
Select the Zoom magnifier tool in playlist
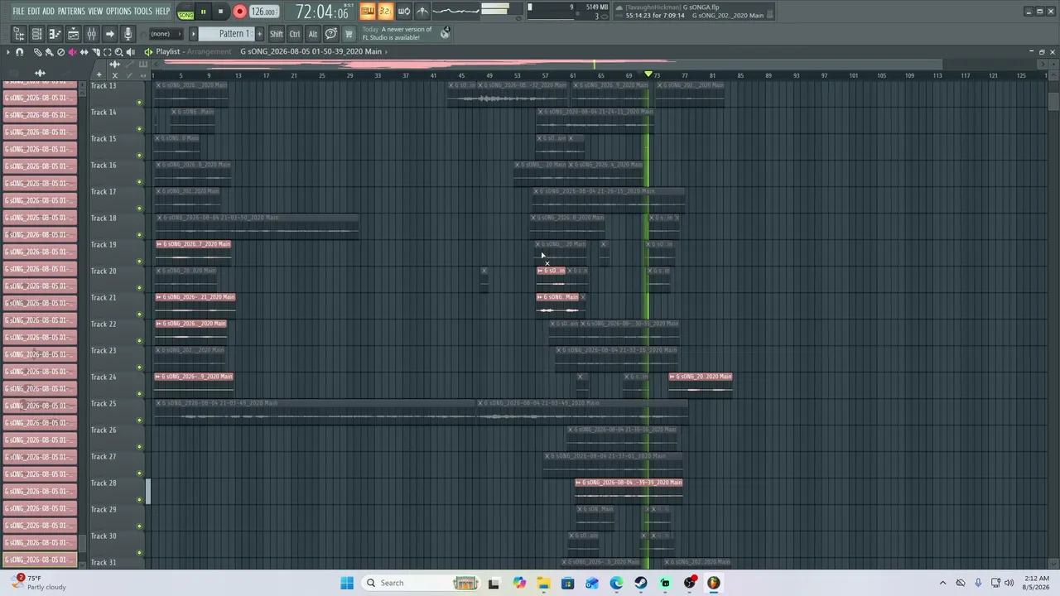tap(118, 52)
